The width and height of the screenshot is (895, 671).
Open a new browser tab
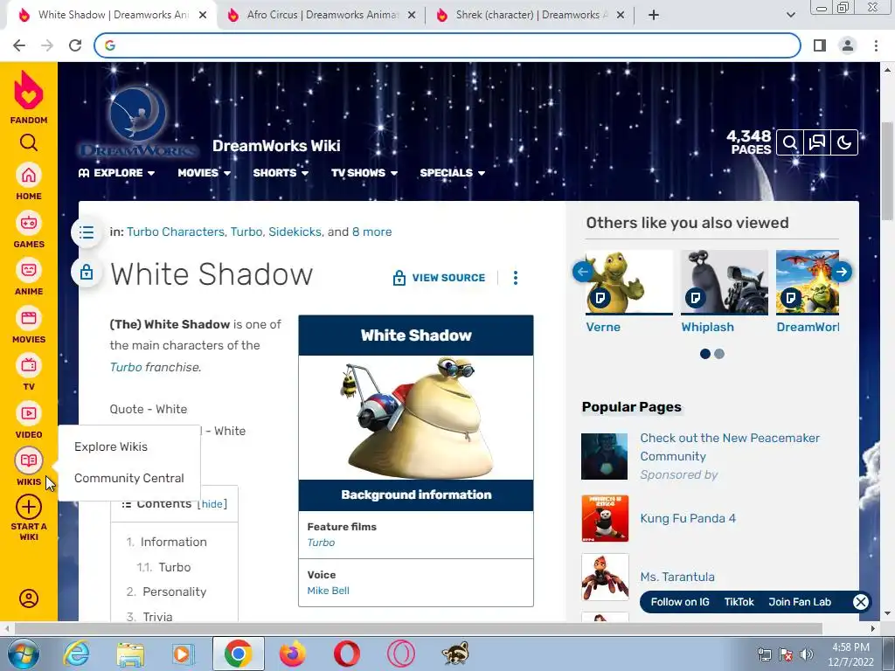coord(654,16)
